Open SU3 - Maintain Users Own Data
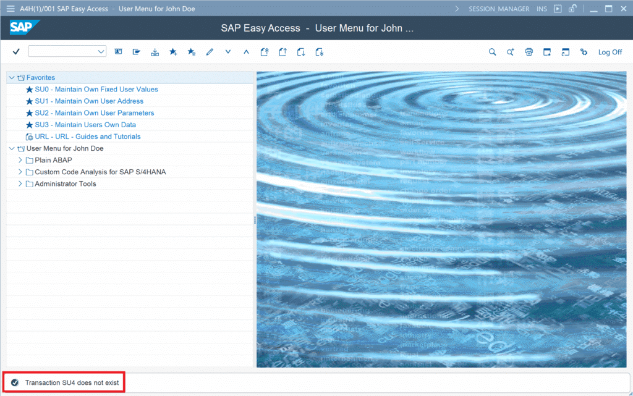The height and width of the screenshot is (396, 633). 85,125
